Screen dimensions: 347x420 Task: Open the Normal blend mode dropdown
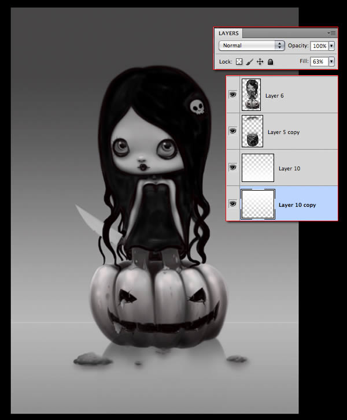coord(251,46)
